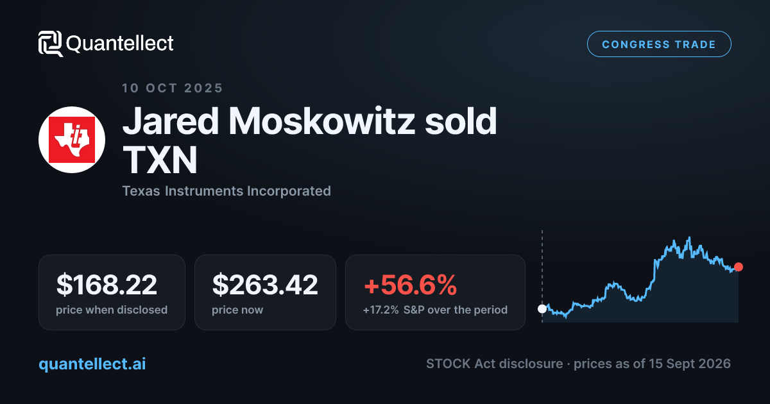
Task: Open the quantellect.ai link
Action: pos(92,364)
